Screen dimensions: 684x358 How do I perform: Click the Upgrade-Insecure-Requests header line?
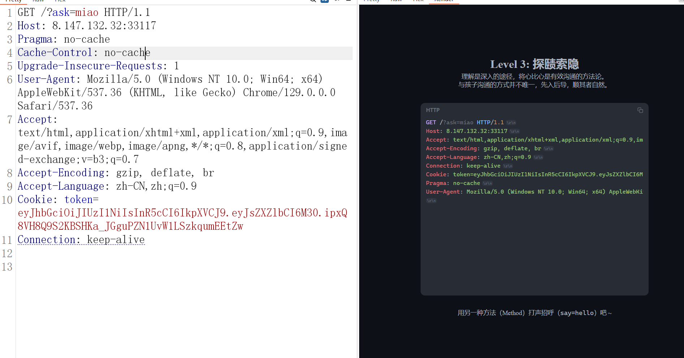(98, 66)
